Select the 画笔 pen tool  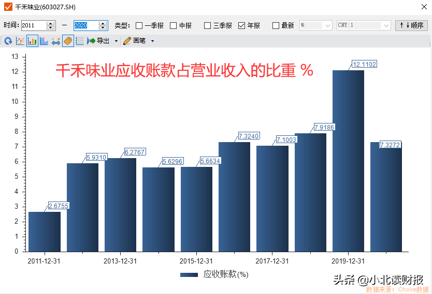click(135, 41)
